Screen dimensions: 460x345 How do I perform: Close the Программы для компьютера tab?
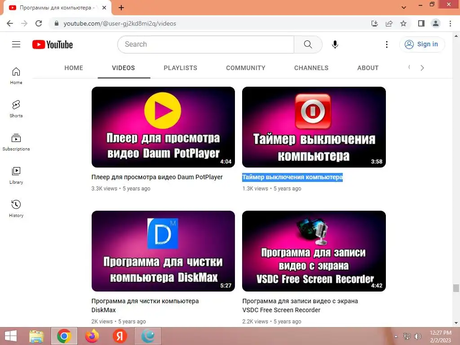(x=104, y=8)
